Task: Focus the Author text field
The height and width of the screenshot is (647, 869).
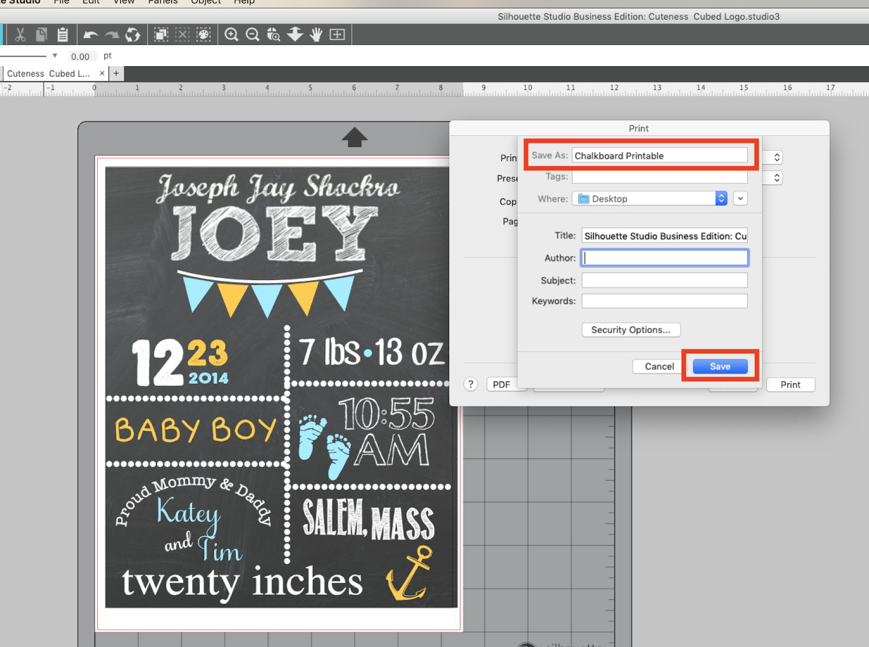Action: point(665,258)
